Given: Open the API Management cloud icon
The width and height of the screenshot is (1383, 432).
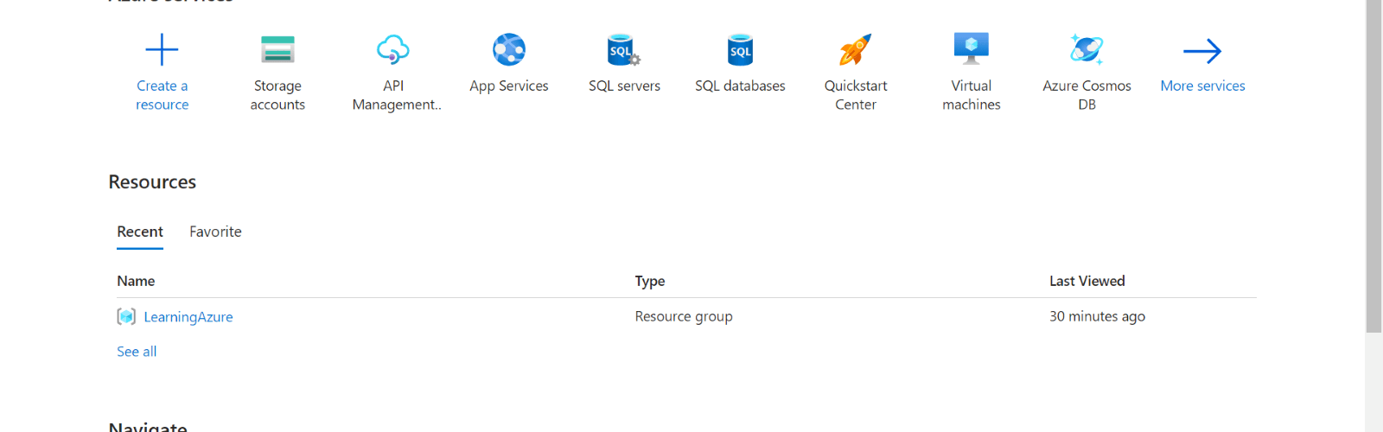Looking at the screenshot, I should pos(393,50).
